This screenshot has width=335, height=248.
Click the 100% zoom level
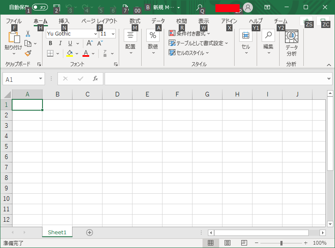(x=320, y=243)
